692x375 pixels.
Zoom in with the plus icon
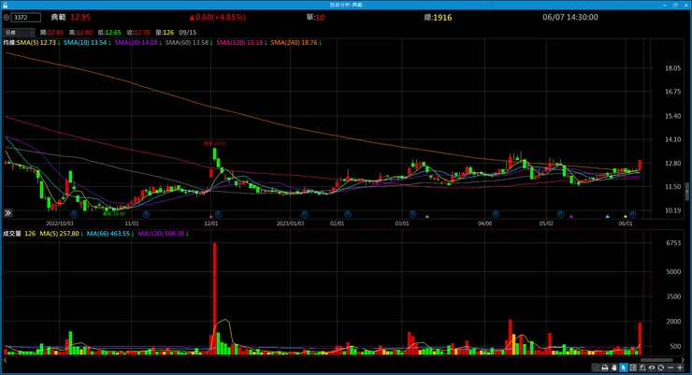pos(680,368)
